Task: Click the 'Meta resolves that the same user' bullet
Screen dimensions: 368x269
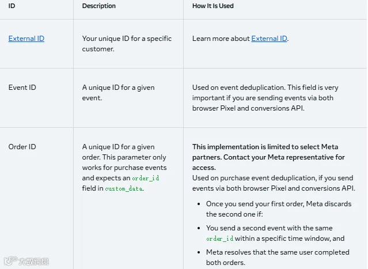Action: coord(278,257)
